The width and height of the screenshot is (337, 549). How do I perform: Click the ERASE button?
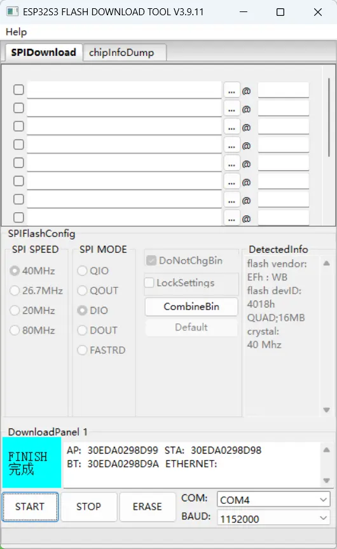(x=148, y=506)
